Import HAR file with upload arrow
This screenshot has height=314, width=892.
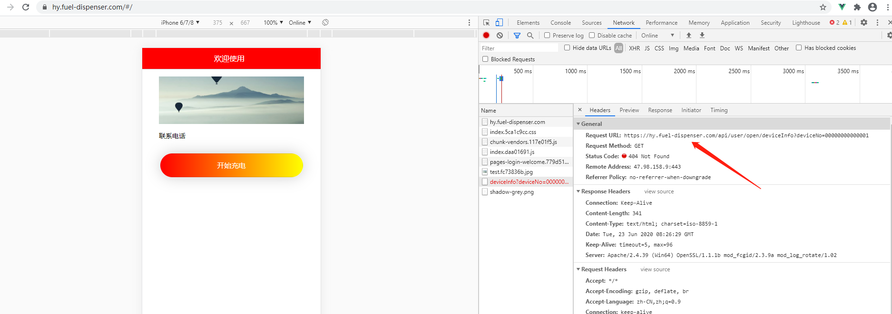point(689,35)
